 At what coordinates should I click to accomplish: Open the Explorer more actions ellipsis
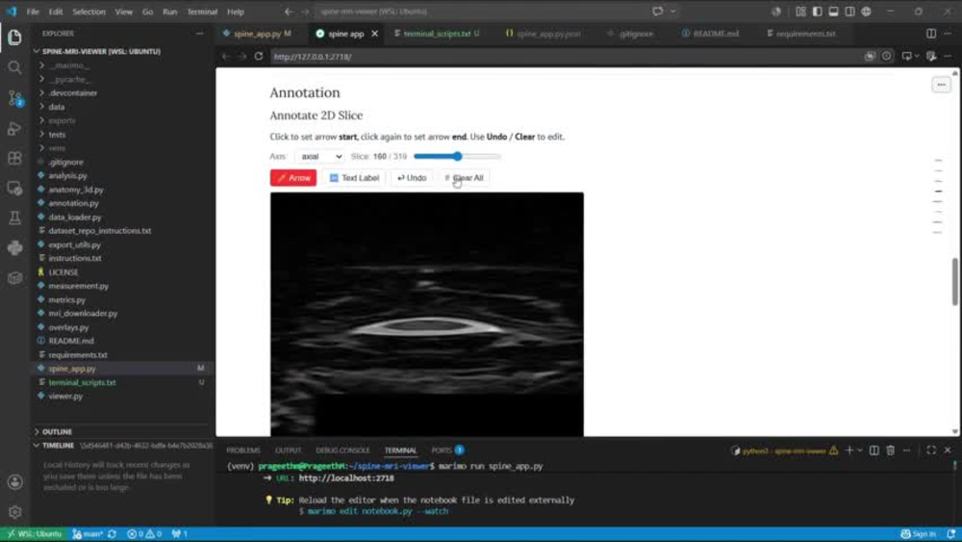(199, 33)
